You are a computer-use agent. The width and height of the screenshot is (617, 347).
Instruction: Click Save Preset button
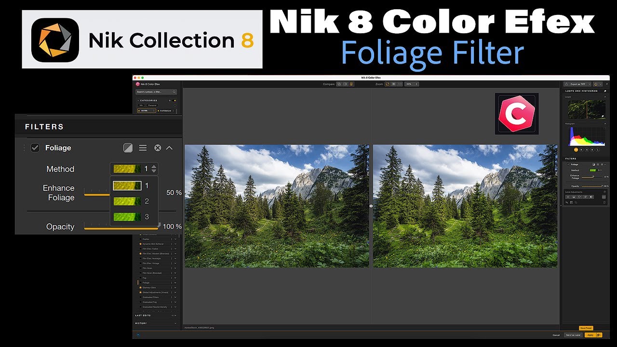586,328
